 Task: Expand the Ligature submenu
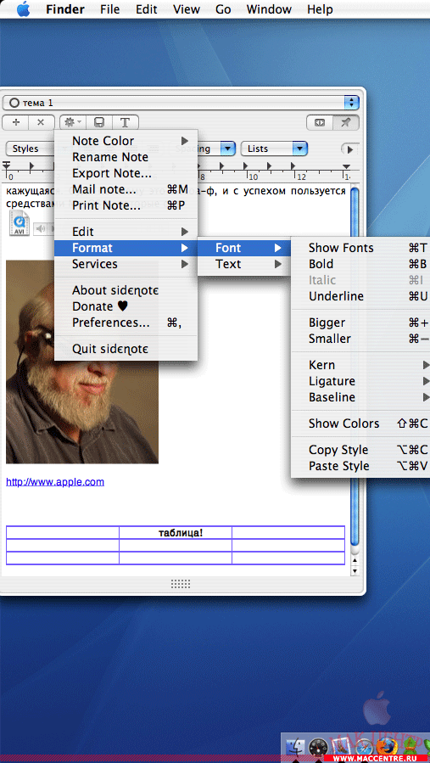(360, 381)
